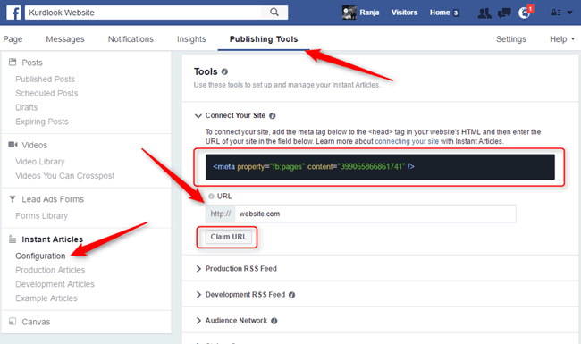Click Connect Your Site info icon
581x344 pixels.
coord(273,116)
